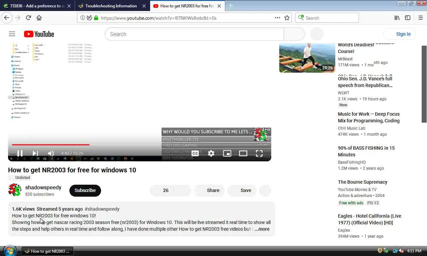Open MrBeast World's Deadliest Course thumbnail
The width and height of the screenshot is (427, 256).
click(x=307, y=58)
